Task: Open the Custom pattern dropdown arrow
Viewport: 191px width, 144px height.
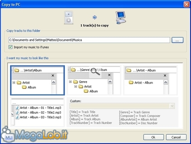Action: pos(172,106)
